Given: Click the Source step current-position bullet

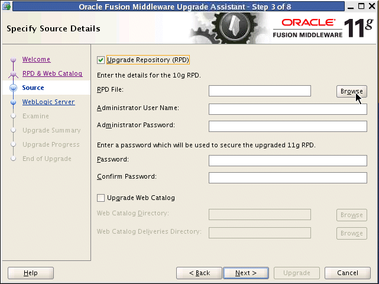Looking at the screenshot, I should pos(13,88).
